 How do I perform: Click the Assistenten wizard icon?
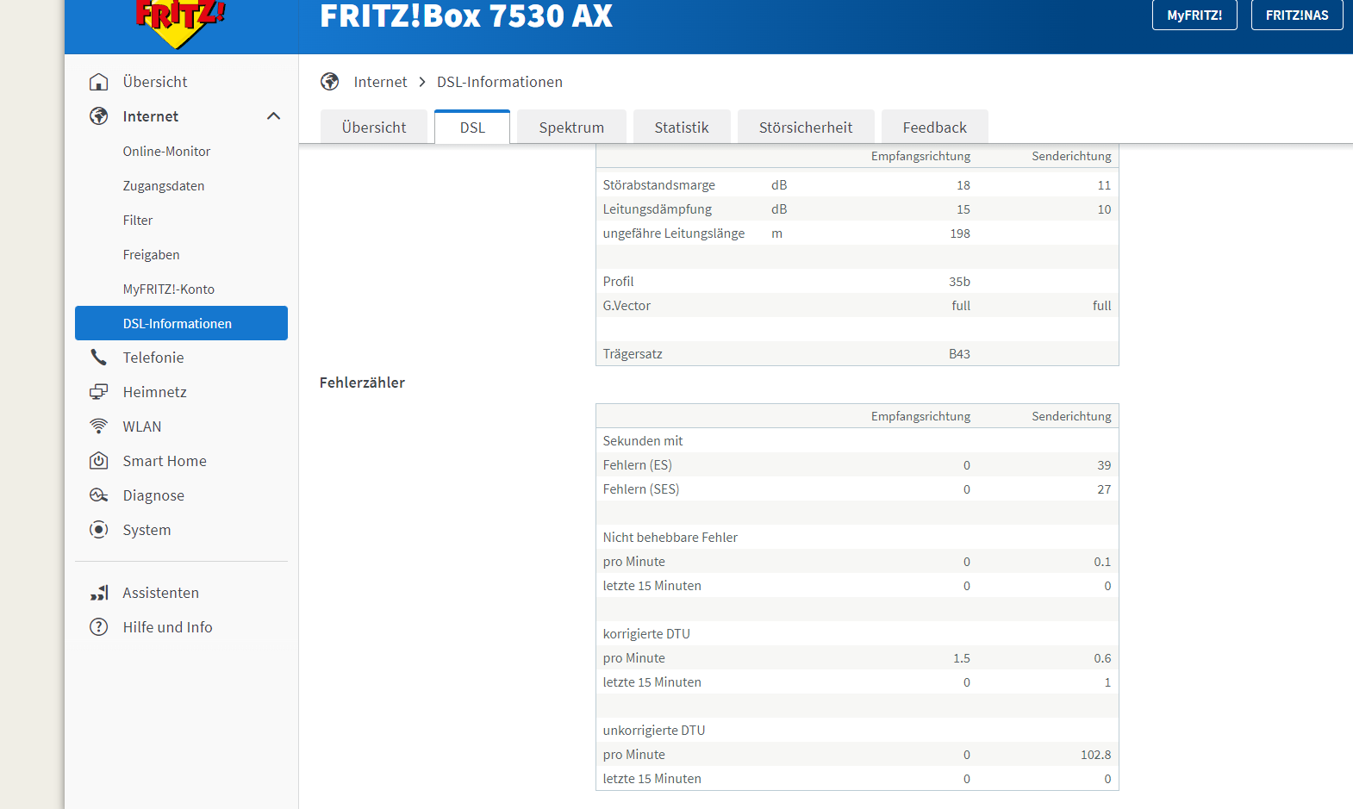pos(99,593)
